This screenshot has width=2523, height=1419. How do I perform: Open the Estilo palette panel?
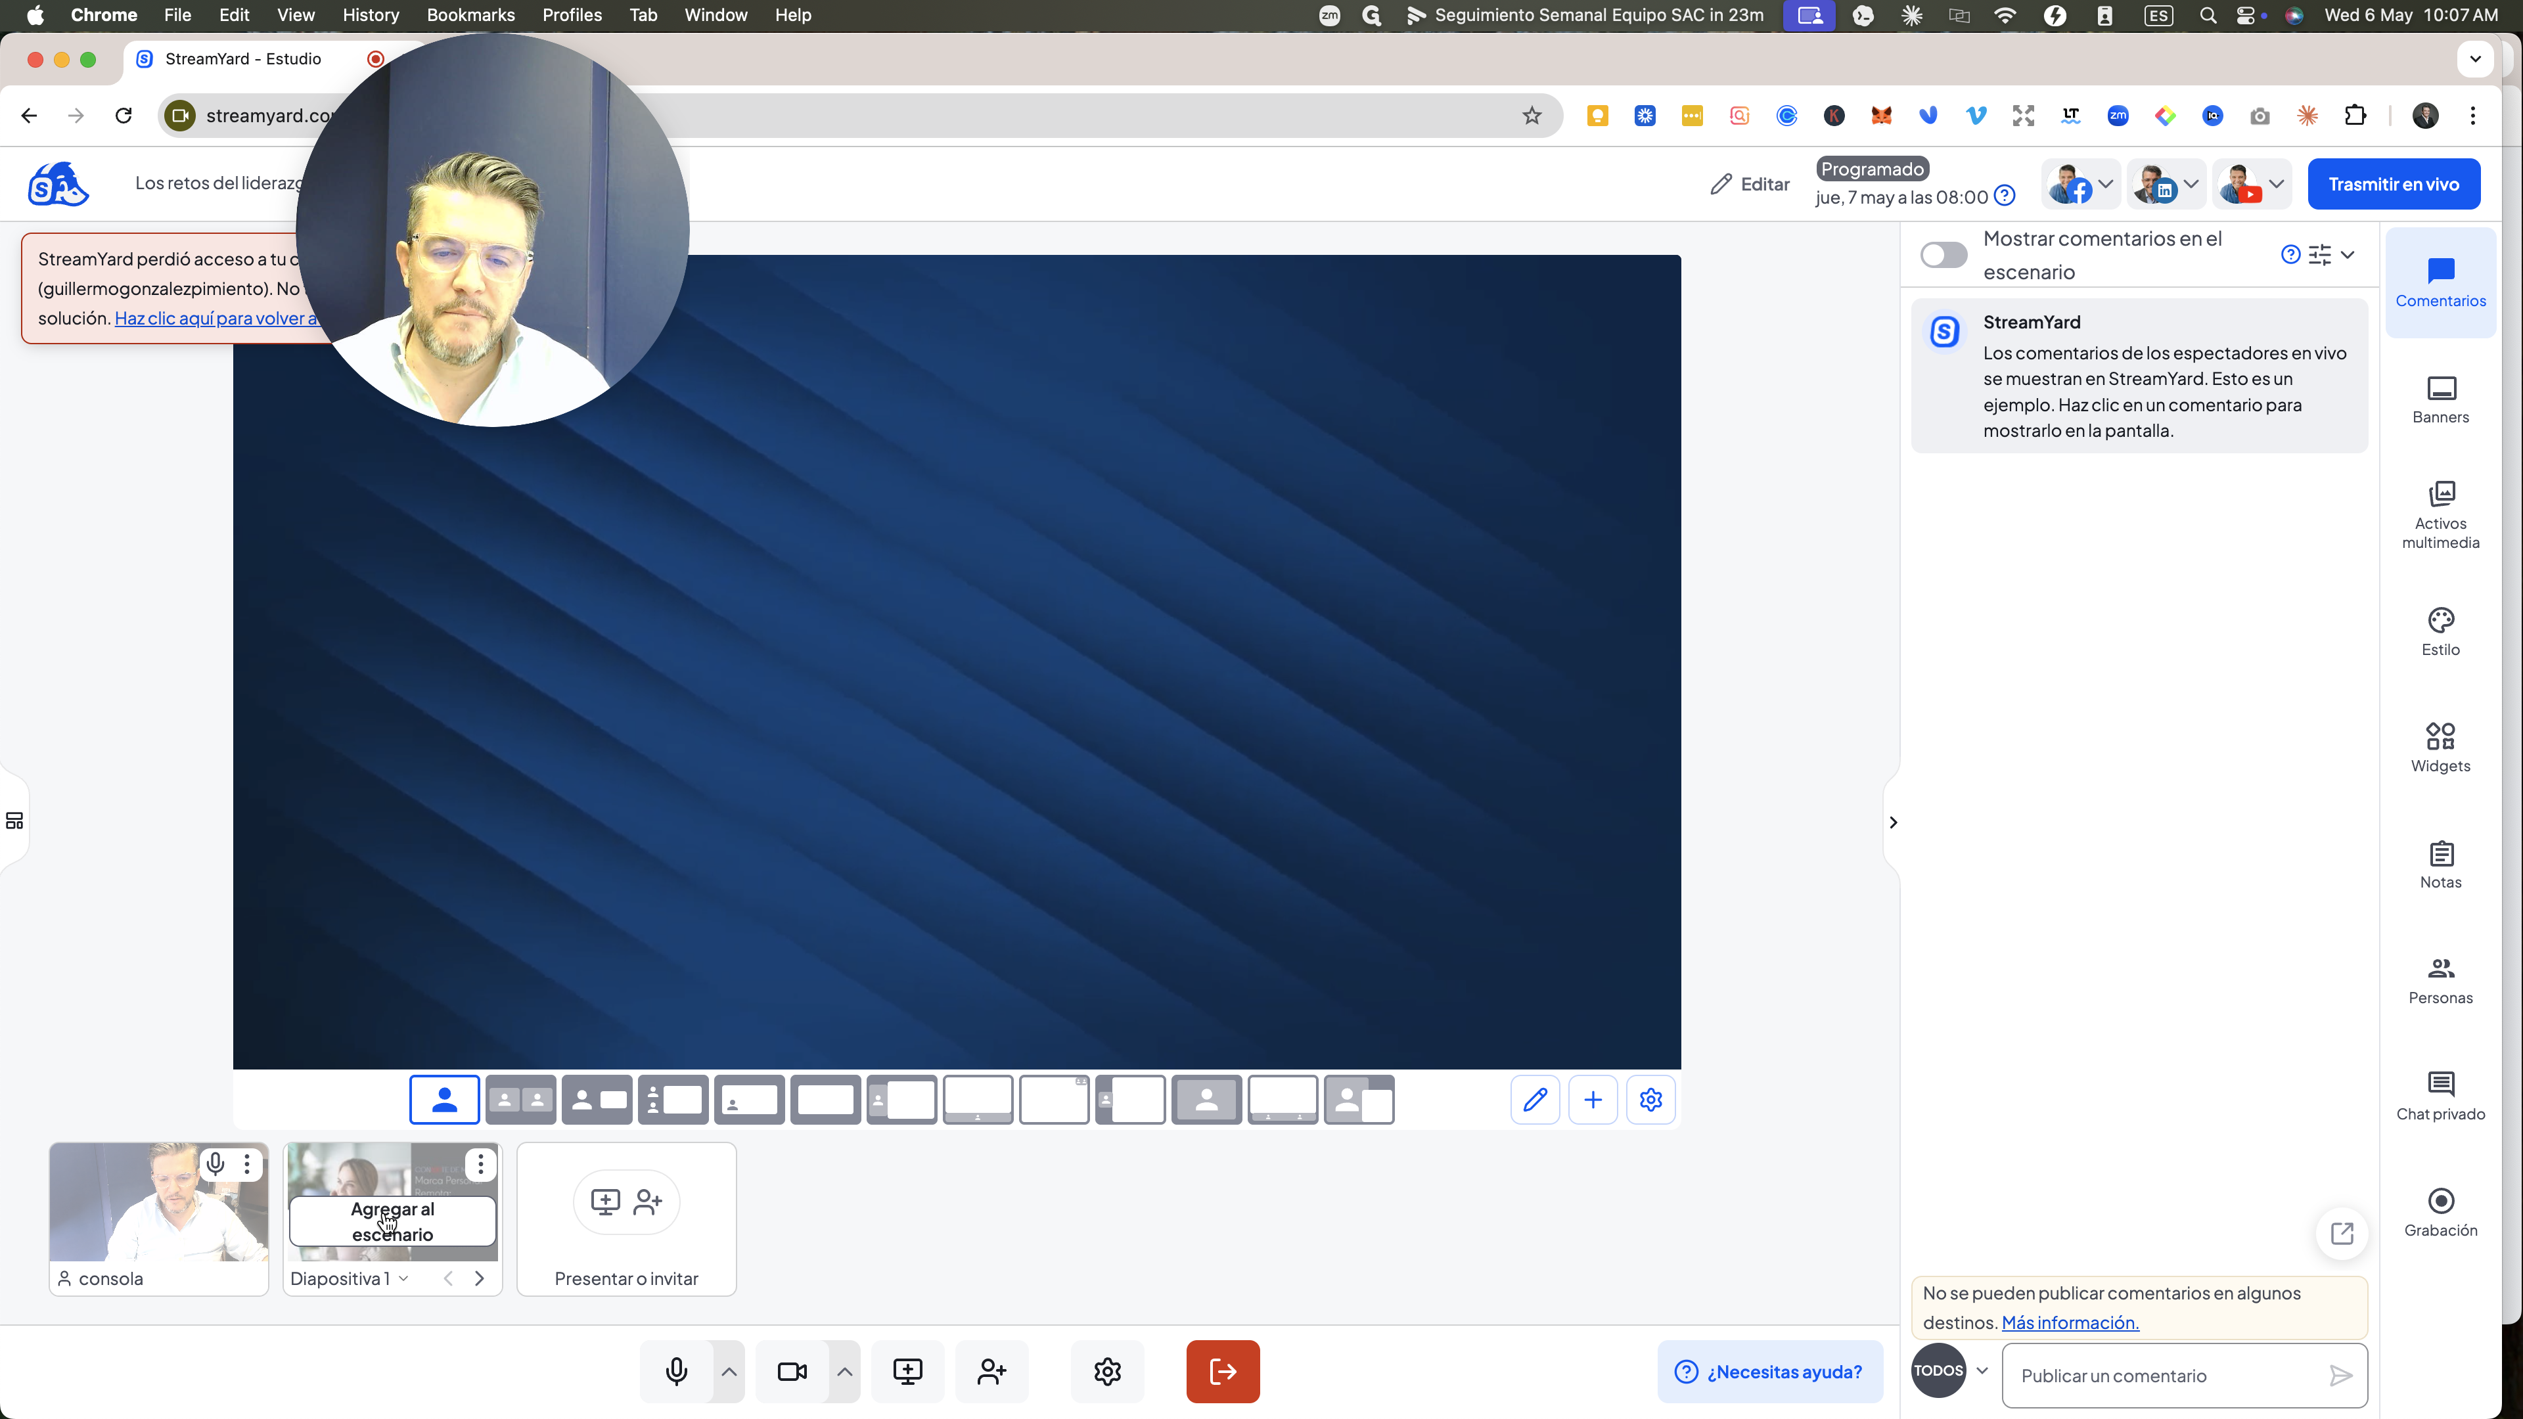point(2440,631)
